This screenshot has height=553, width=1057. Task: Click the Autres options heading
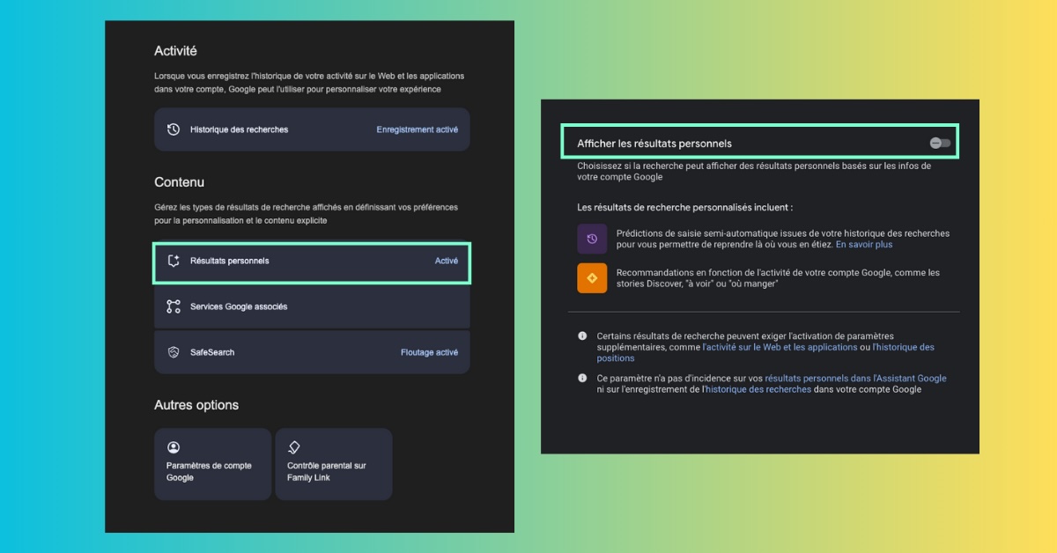pyautogui.click(x=196, y=405)
